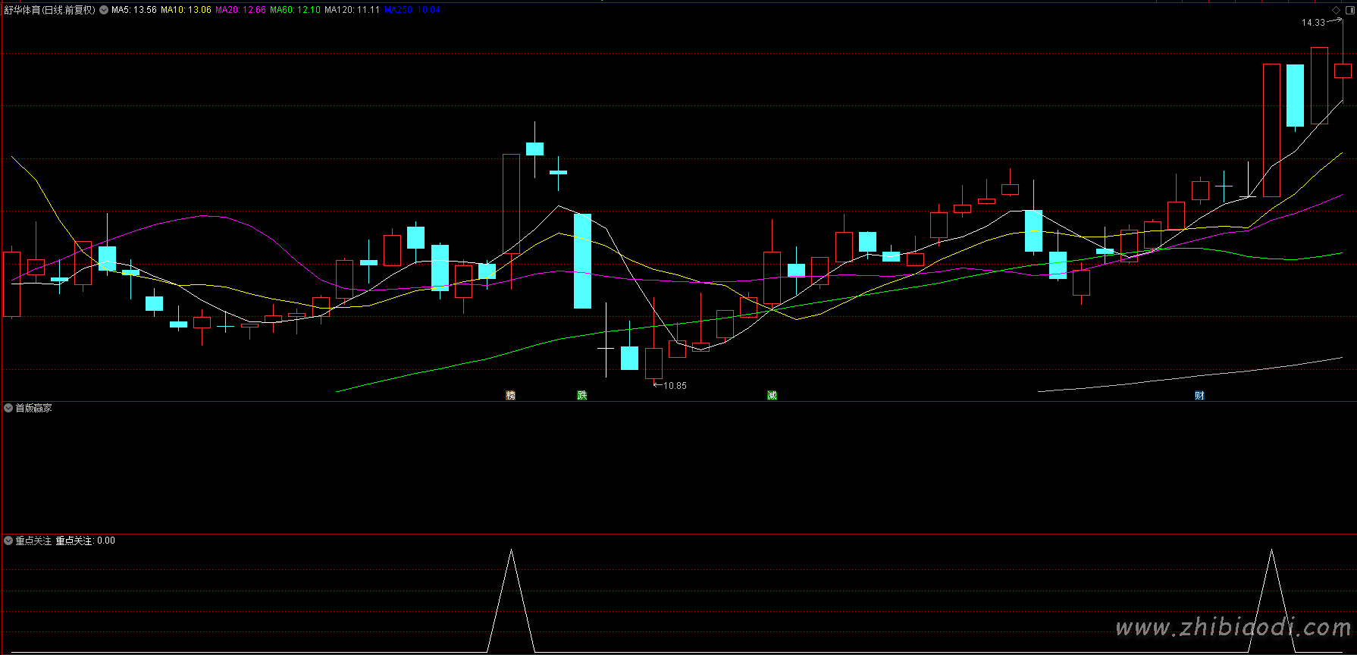Click the 10.85 low price label
1357x655 pixels.
point(675,386)
